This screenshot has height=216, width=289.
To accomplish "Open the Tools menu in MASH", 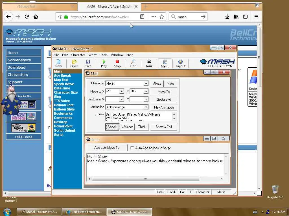I will click(104, 55).
